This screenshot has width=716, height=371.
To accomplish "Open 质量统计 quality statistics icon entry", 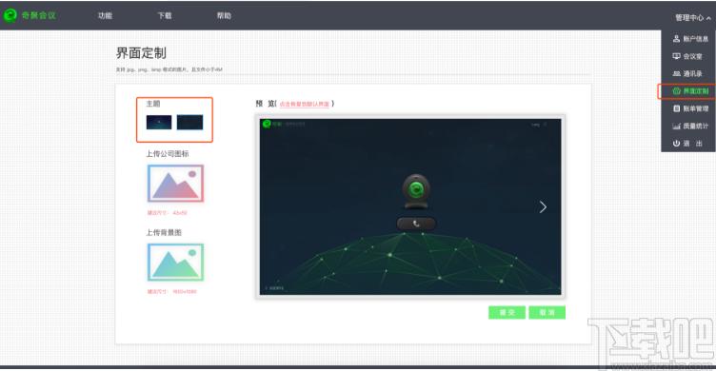I will (x=676, y=126).
